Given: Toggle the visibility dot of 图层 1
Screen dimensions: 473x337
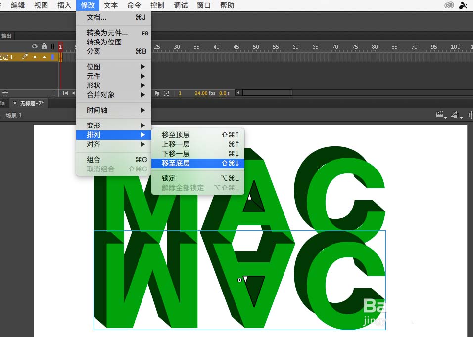Looking at the screenshot, I should tap(35, 57).
